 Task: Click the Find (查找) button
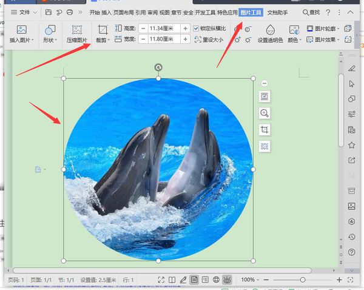(311, 12)
